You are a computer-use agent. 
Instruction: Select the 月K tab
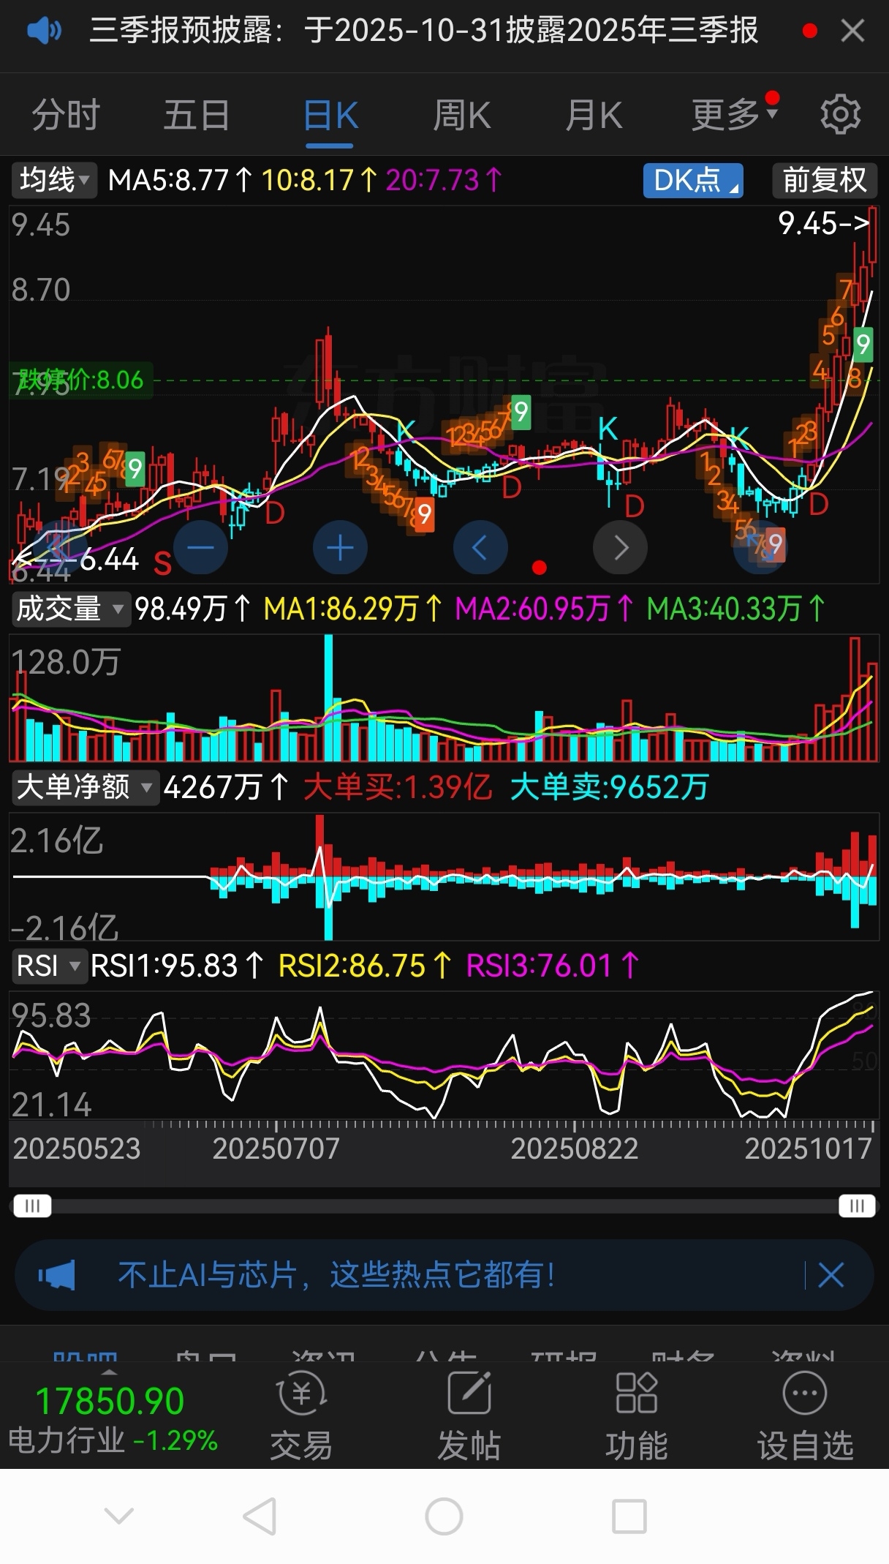[594, 116]
